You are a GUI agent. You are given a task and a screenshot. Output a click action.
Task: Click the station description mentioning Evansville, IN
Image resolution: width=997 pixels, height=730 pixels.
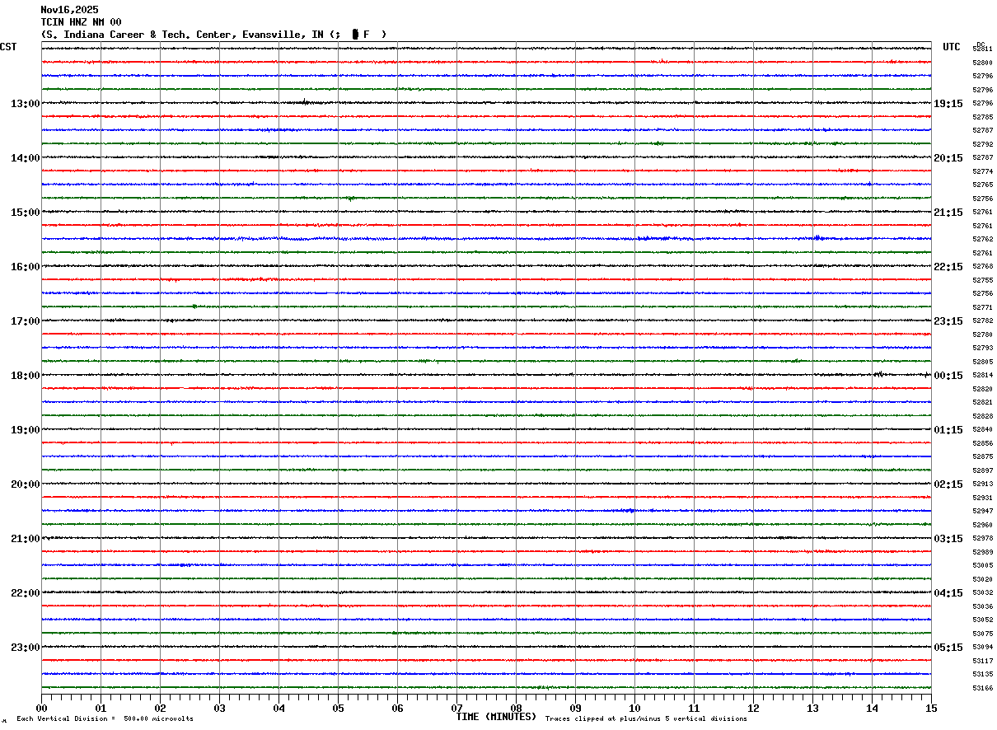[213, 35]
